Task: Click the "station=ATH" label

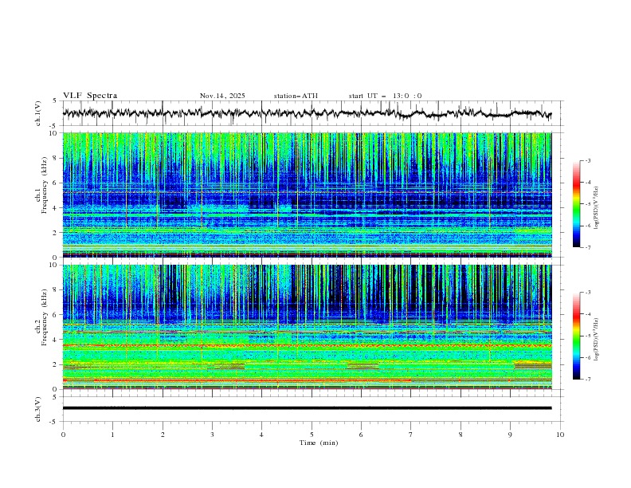Action: pos(296,96)
